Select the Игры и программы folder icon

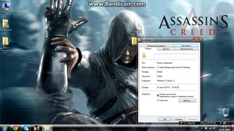click(x=6, y=44)
